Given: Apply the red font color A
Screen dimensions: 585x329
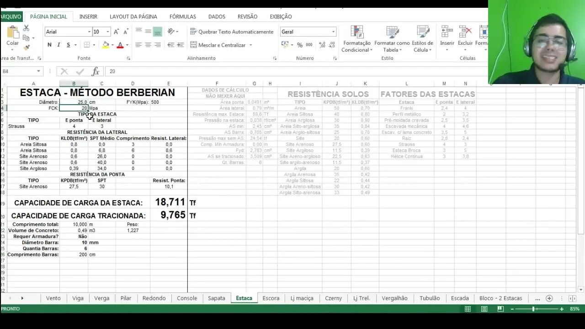Looking at the screenshot, I should coord(120,45).
